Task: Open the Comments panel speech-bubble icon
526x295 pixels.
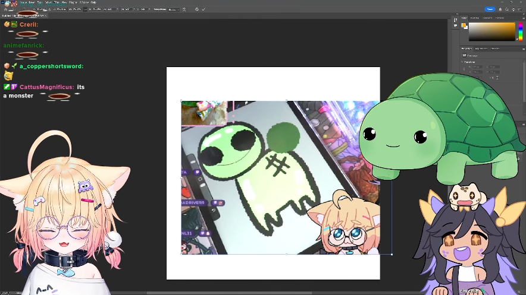Action: (455, 26)
